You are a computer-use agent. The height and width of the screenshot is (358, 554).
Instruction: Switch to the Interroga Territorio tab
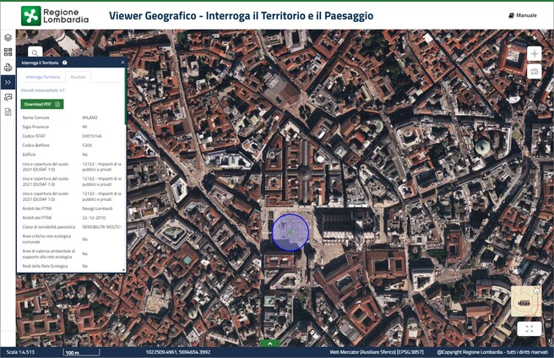(43, 77)
